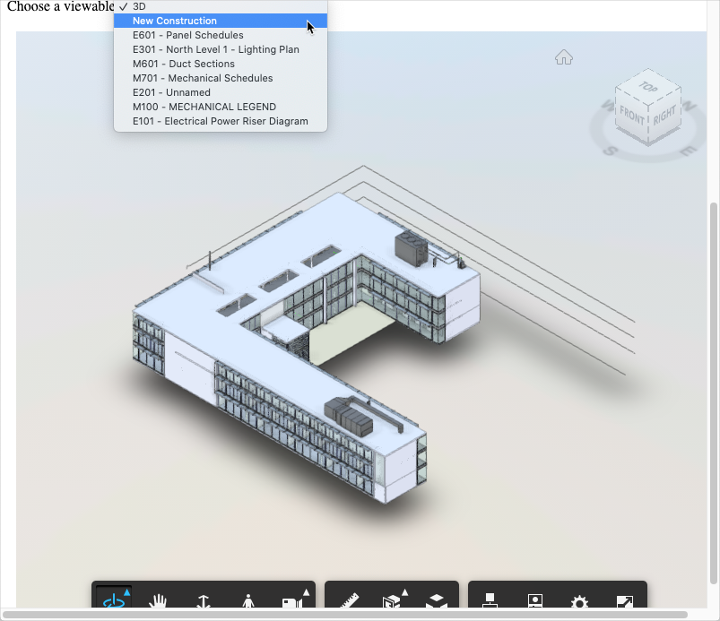Open the Section analysis tool
The image size is (720, 621).
point(392,602)
